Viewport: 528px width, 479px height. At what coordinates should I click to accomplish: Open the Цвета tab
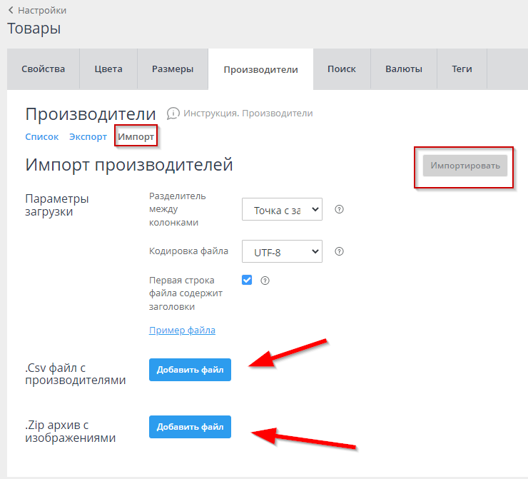108,69
